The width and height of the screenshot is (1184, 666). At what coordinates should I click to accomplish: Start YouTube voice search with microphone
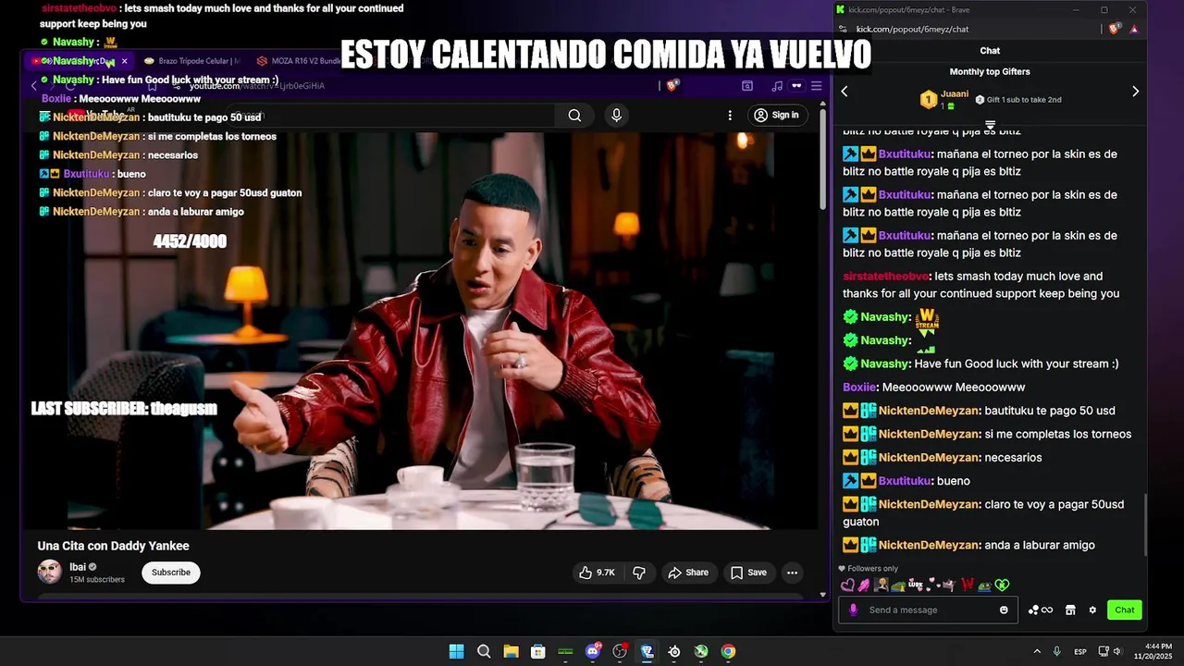(x=616, y=115)
